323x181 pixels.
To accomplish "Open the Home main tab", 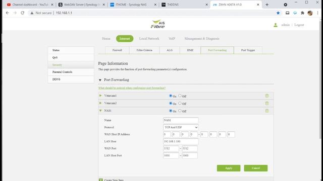I will coord(106,39).
